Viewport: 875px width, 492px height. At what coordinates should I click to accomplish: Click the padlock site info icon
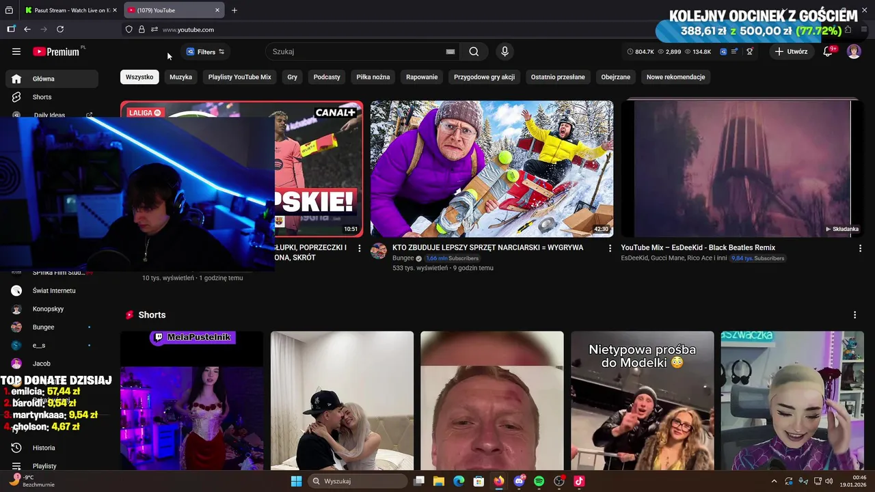click(142, 29)
